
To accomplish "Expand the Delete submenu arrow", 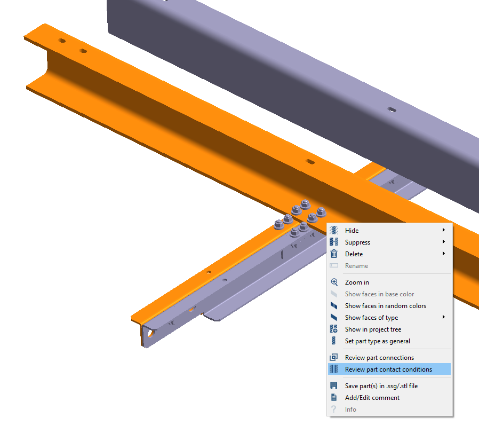I will (x=444, y=254).
